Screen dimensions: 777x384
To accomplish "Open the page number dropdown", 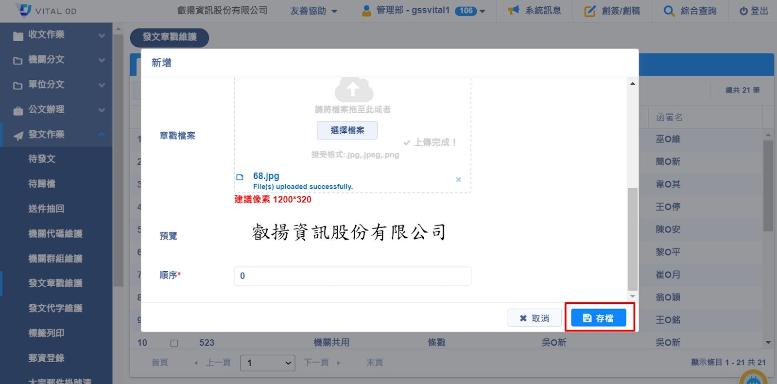I will pyautogui.click(x=267, y=363).
